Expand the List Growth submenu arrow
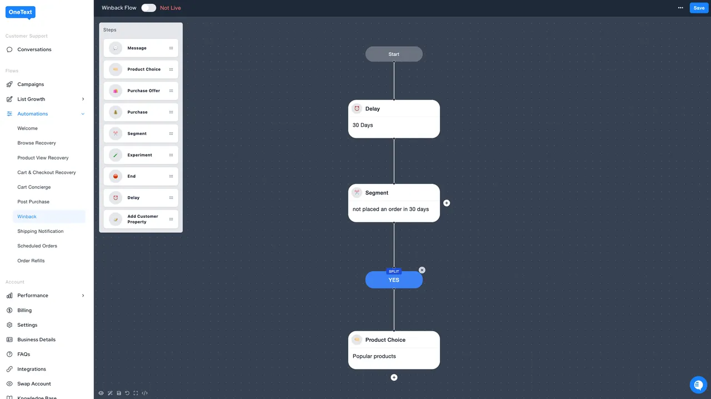 83,99
